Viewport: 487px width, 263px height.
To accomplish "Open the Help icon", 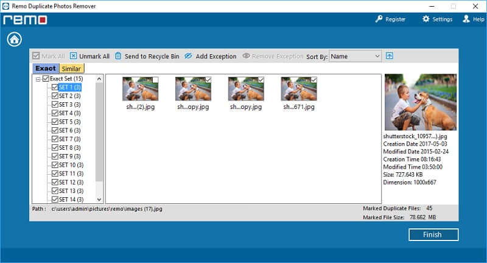I will click(x=466, y=19).
